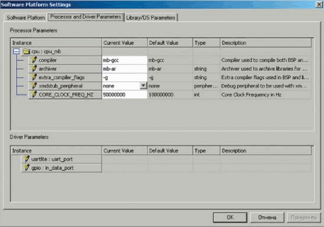Viewport: 324px width, 227px height.
Task: Click the pencil icon for uartlite driver
Action: pyautogui.click(x=25, y=159)
